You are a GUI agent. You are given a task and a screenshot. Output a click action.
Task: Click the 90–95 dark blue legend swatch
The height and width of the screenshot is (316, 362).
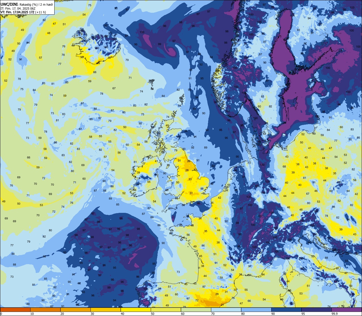[286, 309]
